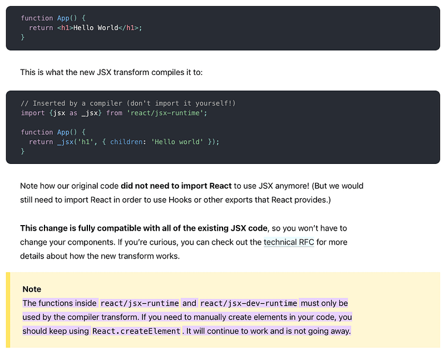Image resolution: width=445 pixels, height=359 pixels.
Task: Click the highlighted 'react/jsx-runtime' inline code
Action: click(140, 303)
